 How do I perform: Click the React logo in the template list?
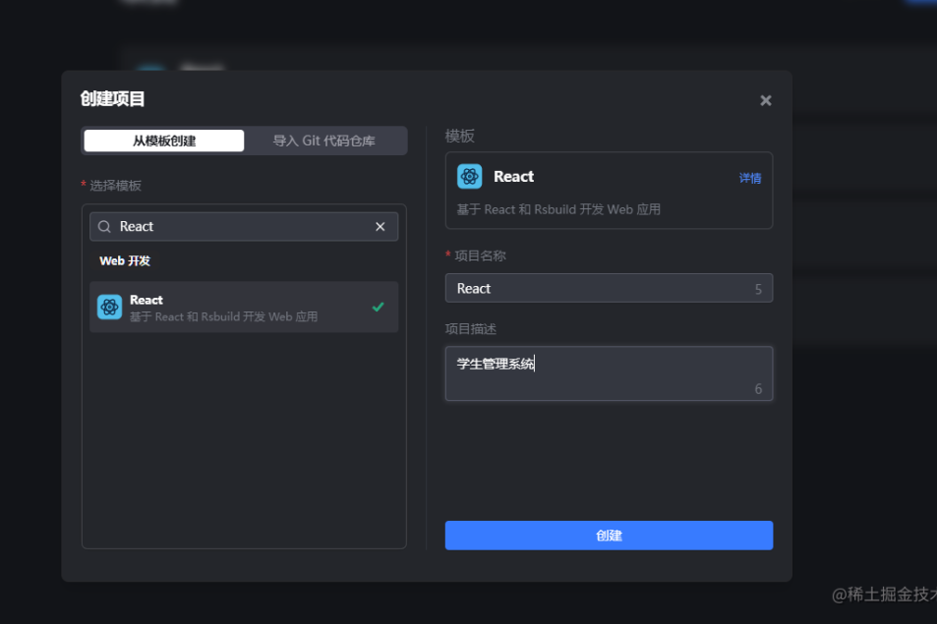coord(110,307)
